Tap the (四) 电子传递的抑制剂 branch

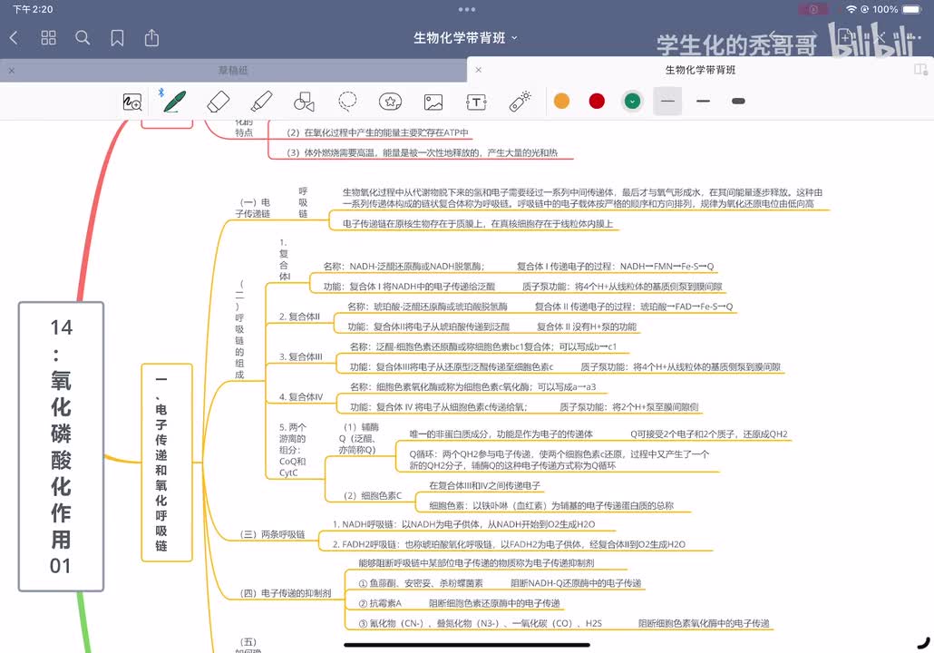(286, 593)
